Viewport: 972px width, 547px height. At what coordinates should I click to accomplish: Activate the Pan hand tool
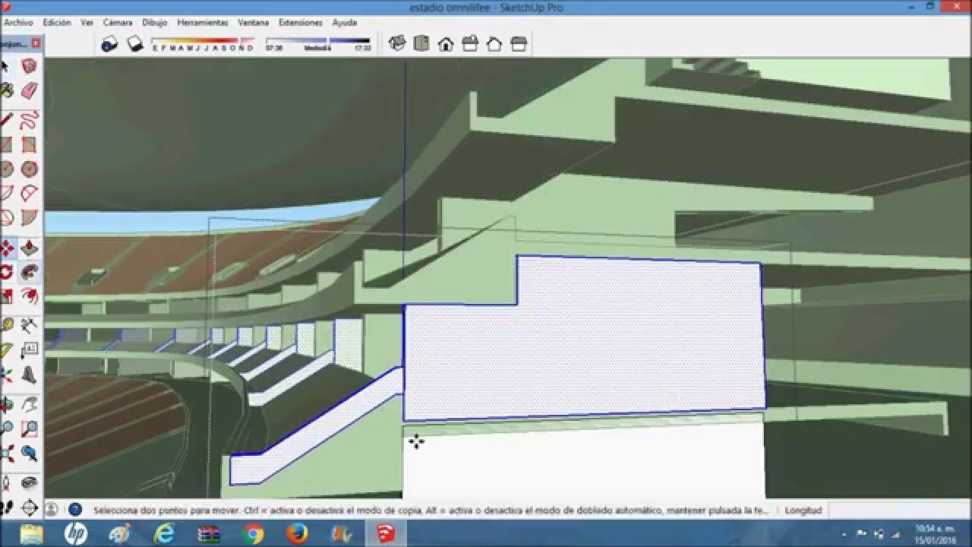click(30, 405)
